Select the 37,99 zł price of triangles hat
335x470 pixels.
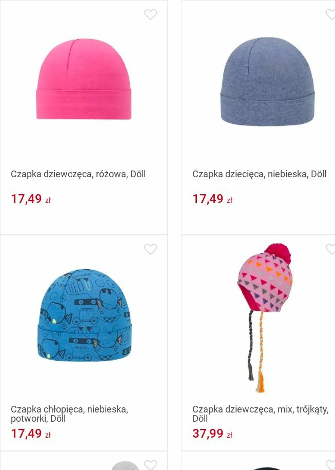click(212, 434)
